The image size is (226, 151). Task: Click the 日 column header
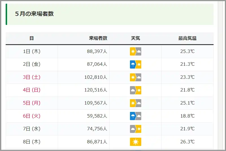[x=32, y=38]
